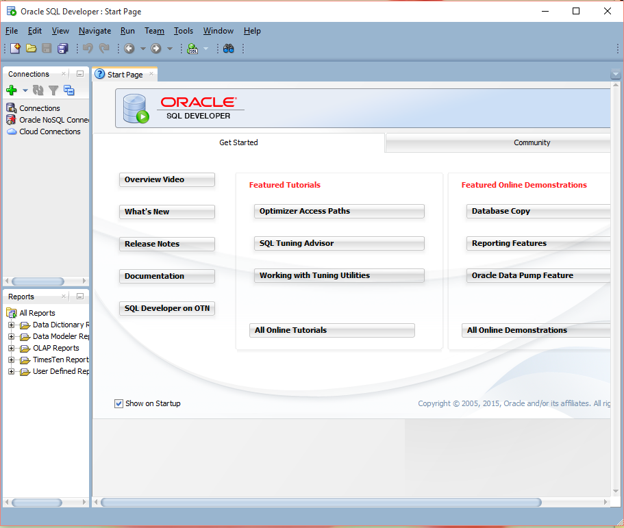Open SQL Tuning Advisor tutorial
The width and height of the screenshot is (624, 528).
pyautogui.click(x=339, y=244)
